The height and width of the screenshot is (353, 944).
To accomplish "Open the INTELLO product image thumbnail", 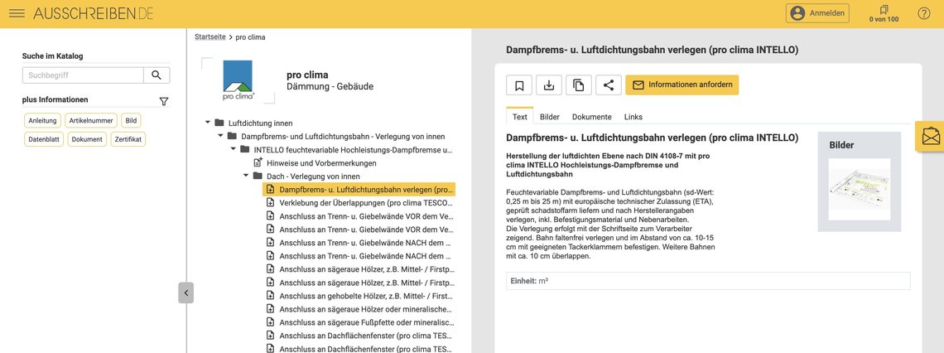I will click(859, 189).
